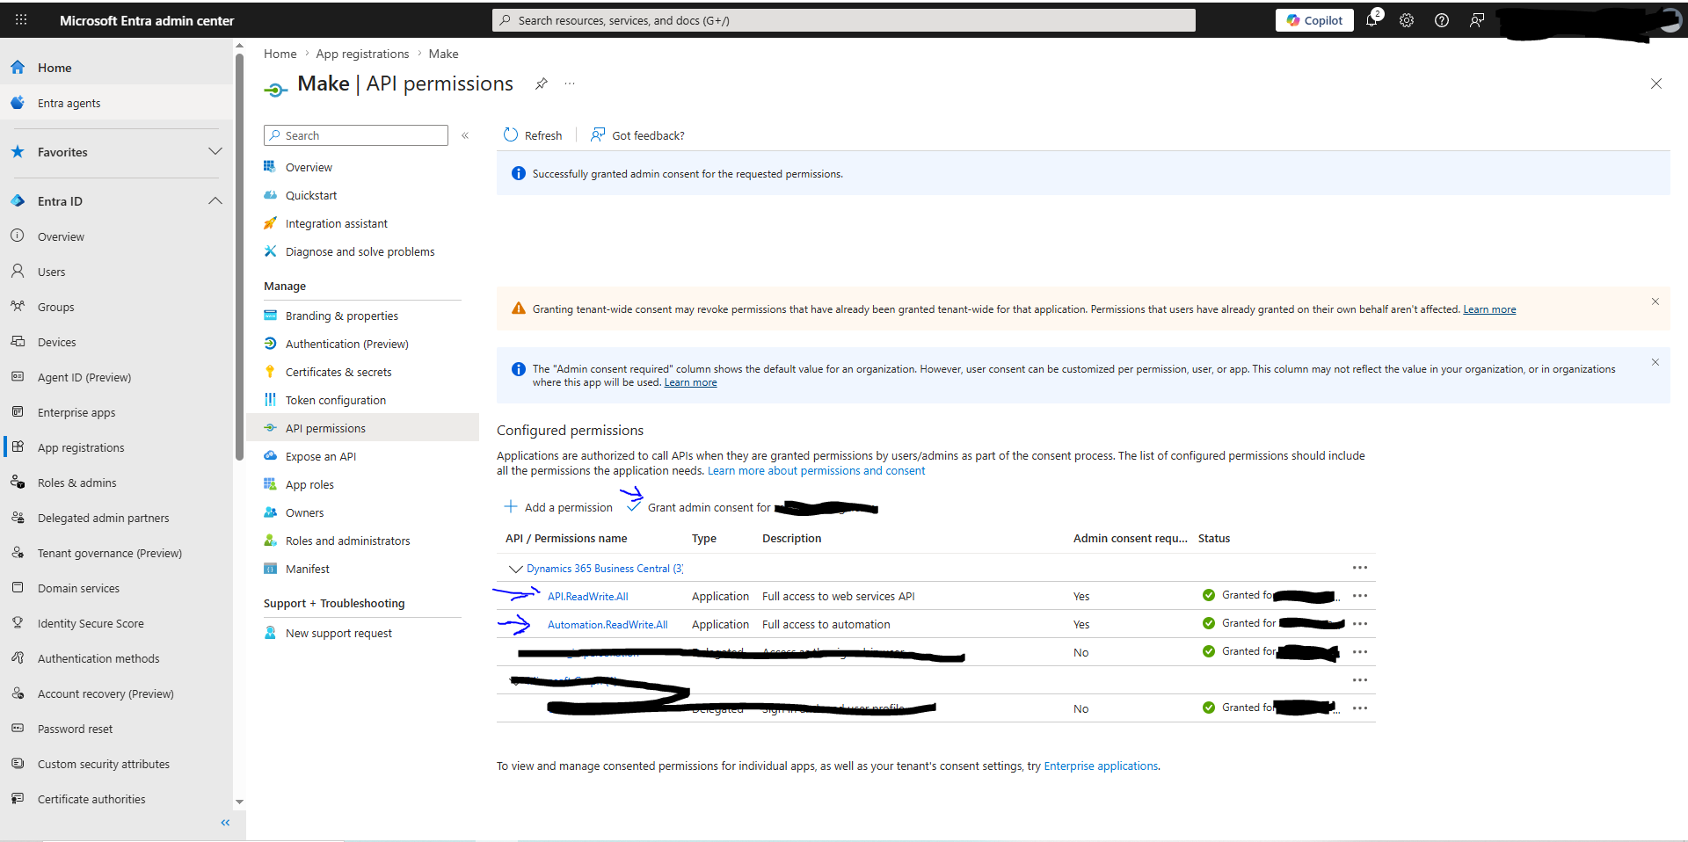
Task: Expand the Favorites section chevron
Action: 215,151
